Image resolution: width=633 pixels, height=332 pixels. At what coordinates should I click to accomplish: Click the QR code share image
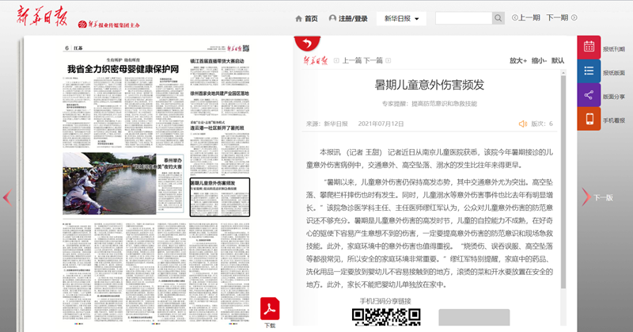coord(386,317)
